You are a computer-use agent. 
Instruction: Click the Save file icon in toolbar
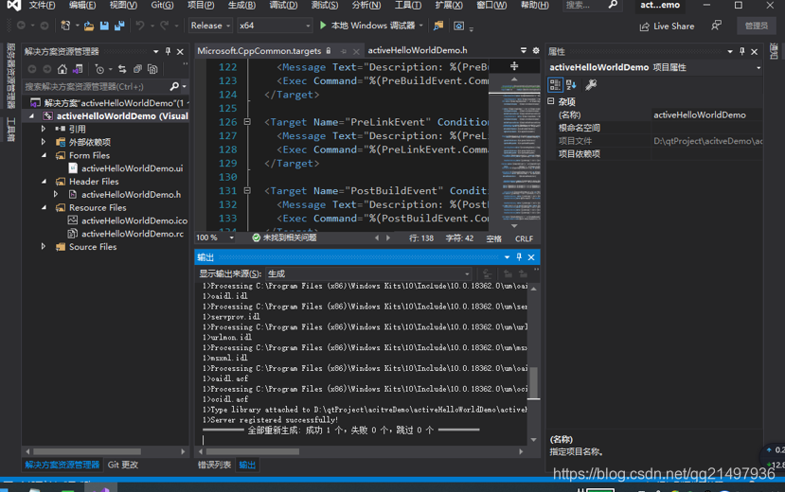[x=104, y=26]
